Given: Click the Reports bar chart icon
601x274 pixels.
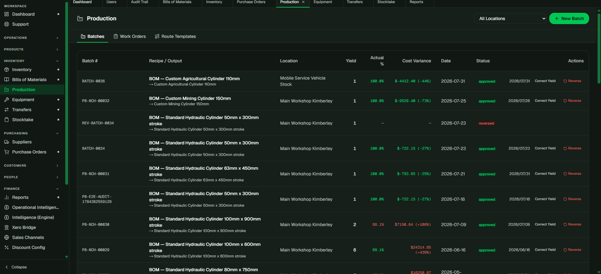Looking at the screenshot, I should coord(7,197).
